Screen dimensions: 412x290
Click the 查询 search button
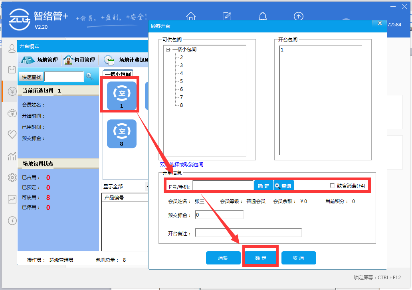283,186
